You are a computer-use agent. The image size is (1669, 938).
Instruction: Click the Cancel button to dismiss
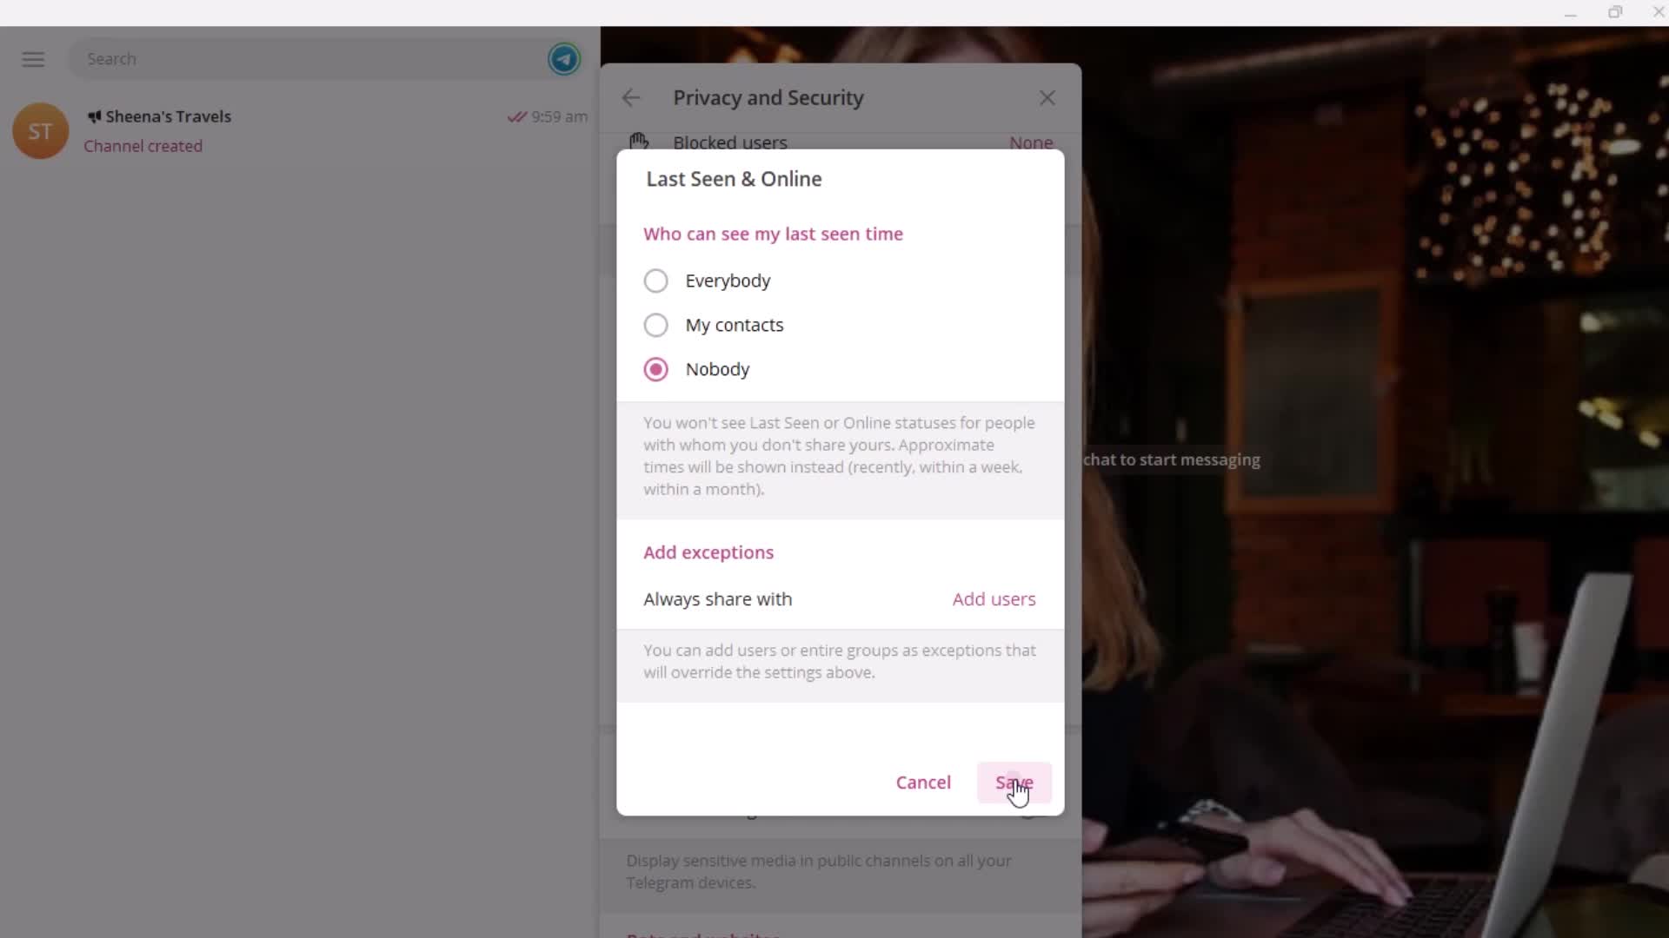pos(923,781)
